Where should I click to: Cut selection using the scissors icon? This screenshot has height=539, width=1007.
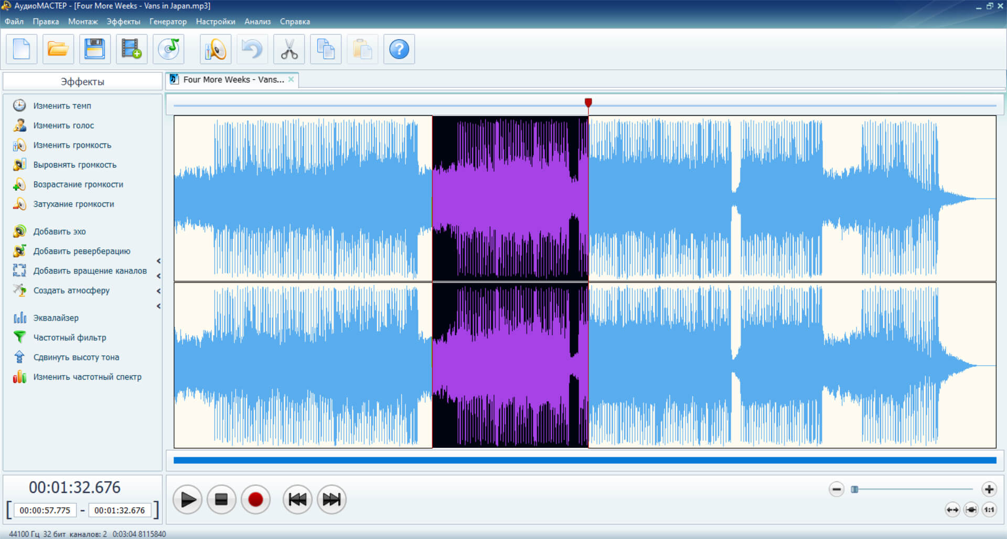pyautogui.click(x=289, y=49)
